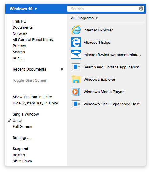The height and width of the screenshot is (172, 151).
Task: Open the Windows 10 dropdown menu
Action: (23, 9)
